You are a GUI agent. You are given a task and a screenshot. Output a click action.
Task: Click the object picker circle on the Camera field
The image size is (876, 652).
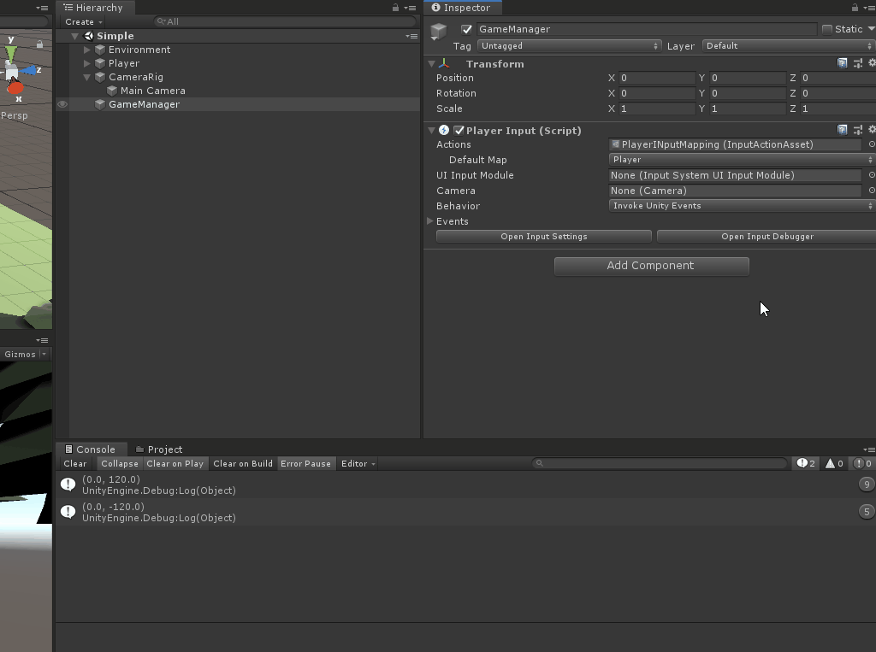871,191
